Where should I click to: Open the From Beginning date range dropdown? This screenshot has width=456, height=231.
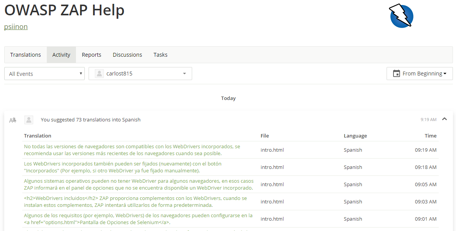(420, 74)
